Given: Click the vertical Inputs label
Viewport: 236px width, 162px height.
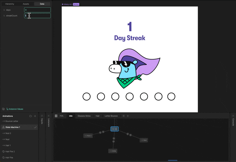Looking at the screenshot, I should coord(42,121).
